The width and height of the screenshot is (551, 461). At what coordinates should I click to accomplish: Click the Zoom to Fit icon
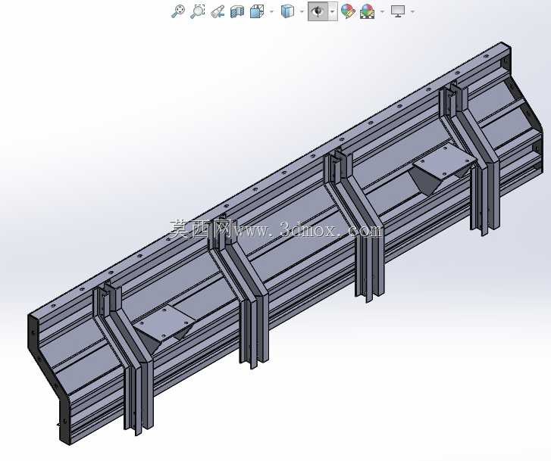click(178, 11)
